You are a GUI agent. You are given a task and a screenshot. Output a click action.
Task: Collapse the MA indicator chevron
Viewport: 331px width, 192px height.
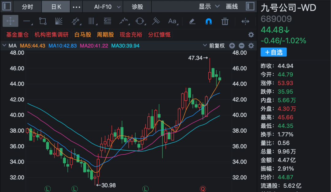[x=4, y=45]
